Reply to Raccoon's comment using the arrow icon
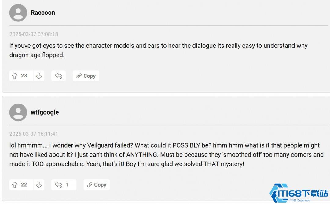This screenshot has width=330, height=204. [x=59, y=76]
